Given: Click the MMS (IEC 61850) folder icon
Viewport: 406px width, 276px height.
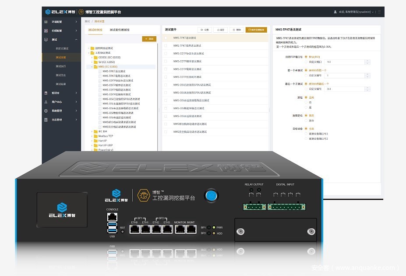Looking at the screenshot, I should [95, 67].
